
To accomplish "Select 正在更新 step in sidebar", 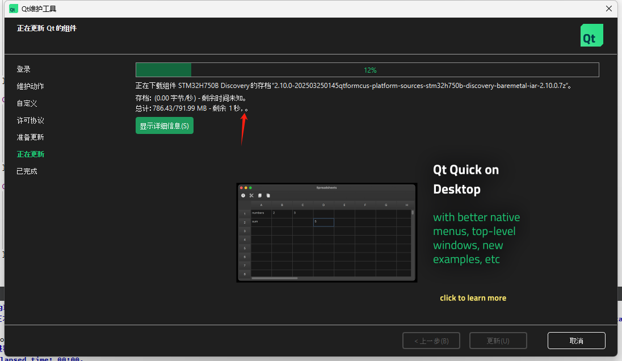I will (31, 154).
